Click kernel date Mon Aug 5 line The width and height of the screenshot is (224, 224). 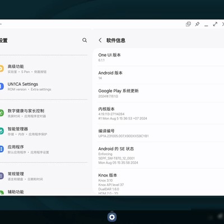123,118
